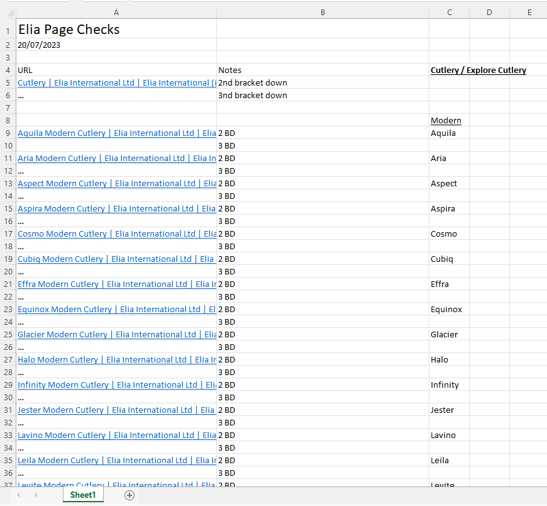
Task: Select column B header
Action: (323, 12)
